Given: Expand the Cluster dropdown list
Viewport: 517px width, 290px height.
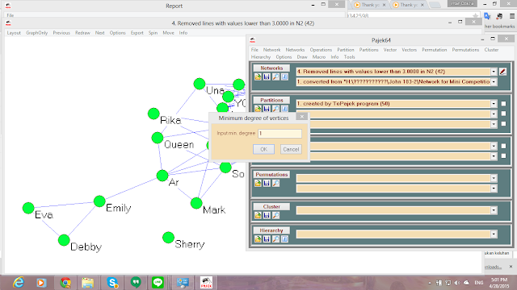Looking at the screenshot, I should (x=494, y=210).
